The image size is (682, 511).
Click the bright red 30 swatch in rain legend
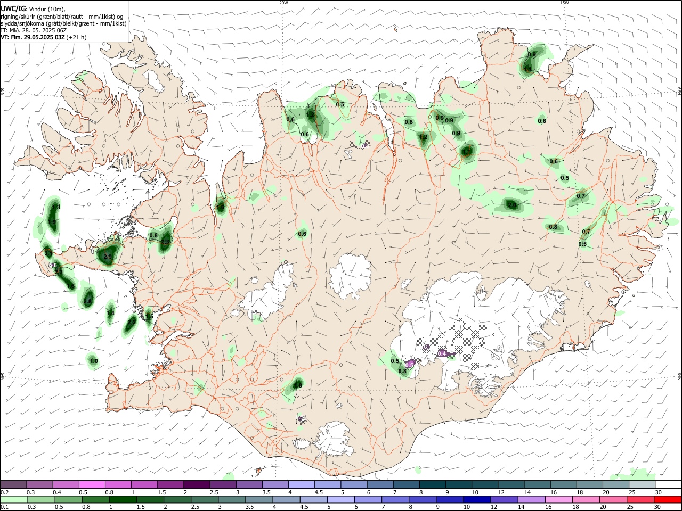pyautogui.click(x=668, y=500)
